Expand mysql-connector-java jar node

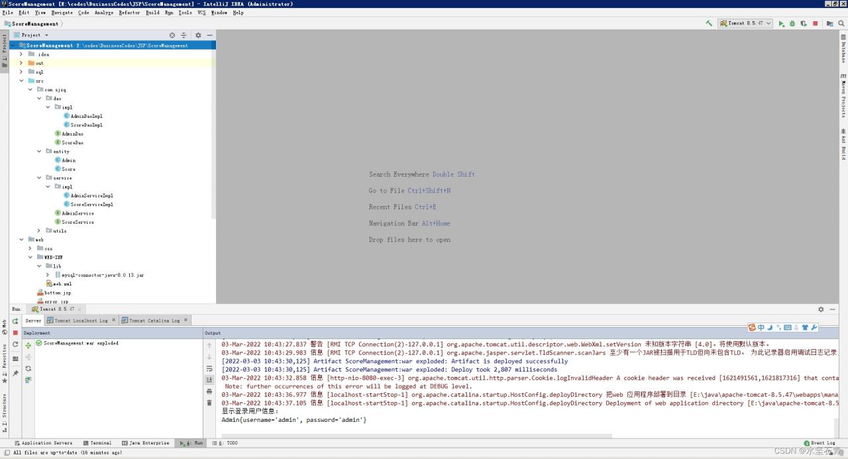coord(48,275)
